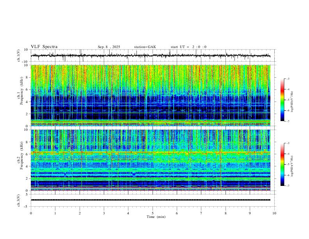Click the "10" tick on ch.1(V) waveform axis
This screenshot has width=309, height=239.
[x=26, y=50]
